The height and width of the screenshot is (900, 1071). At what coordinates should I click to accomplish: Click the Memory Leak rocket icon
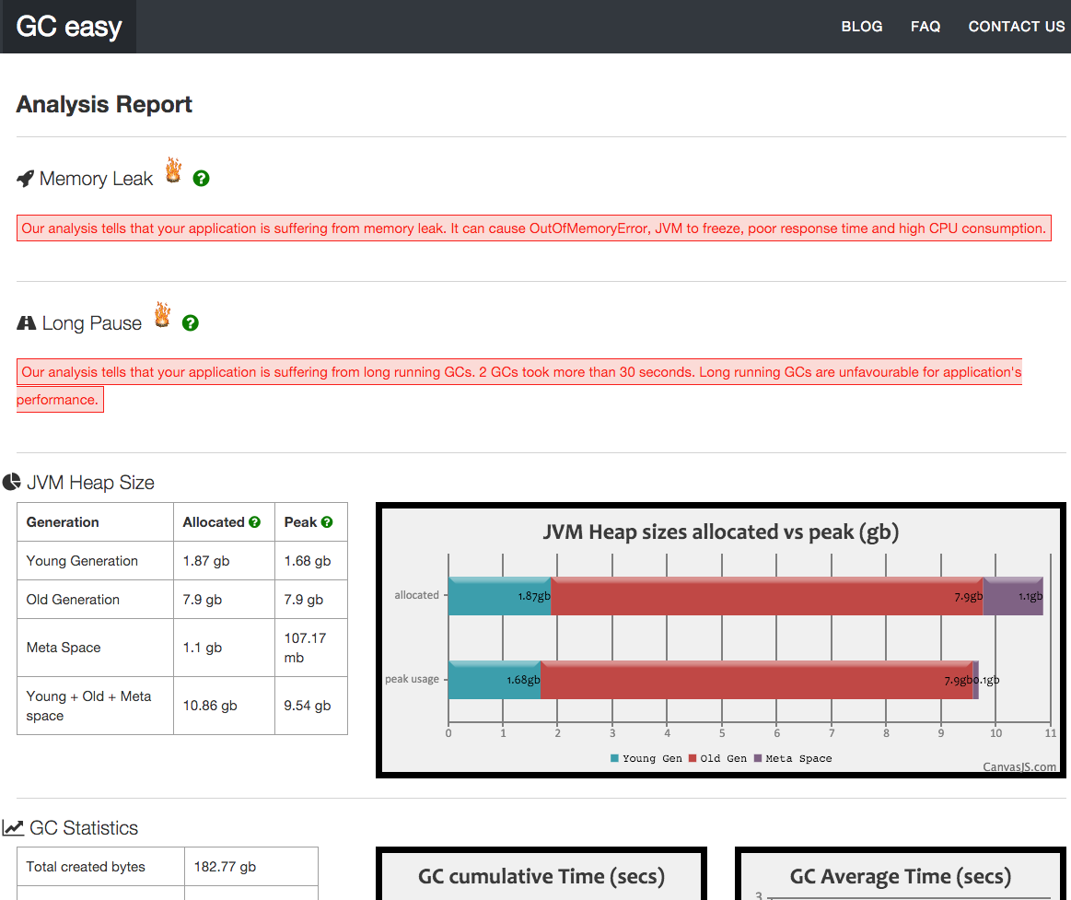[26, 179]
